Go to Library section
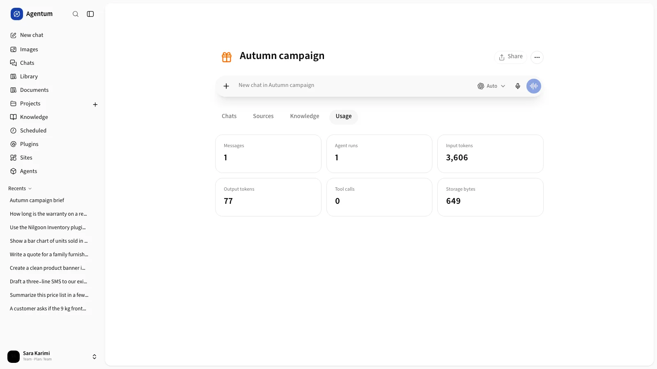 coord(53,77)
